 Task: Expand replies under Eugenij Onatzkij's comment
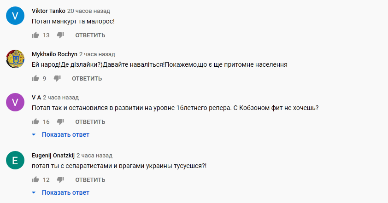[65, 192]
